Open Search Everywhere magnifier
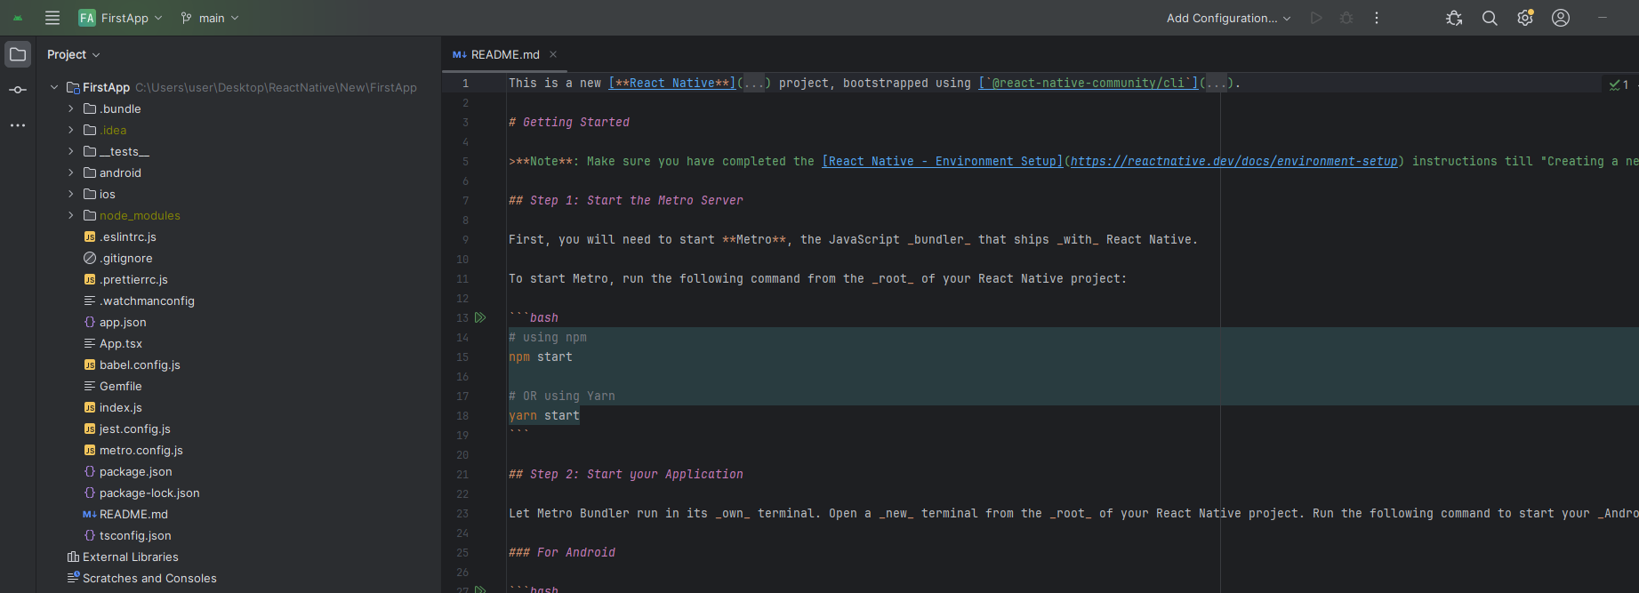 [x=1490, y=18]
